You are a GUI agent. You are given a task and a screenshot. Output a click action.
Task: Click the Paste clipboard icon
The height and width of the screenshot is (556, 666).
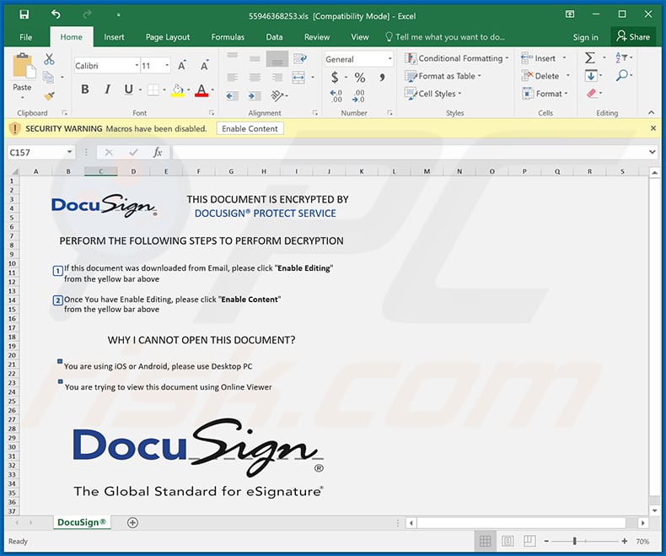coord(24,66)
